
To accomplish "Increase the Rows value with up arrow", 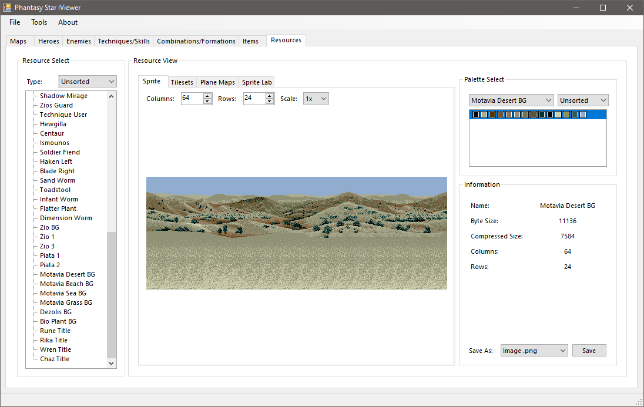I will pos(270,96).
